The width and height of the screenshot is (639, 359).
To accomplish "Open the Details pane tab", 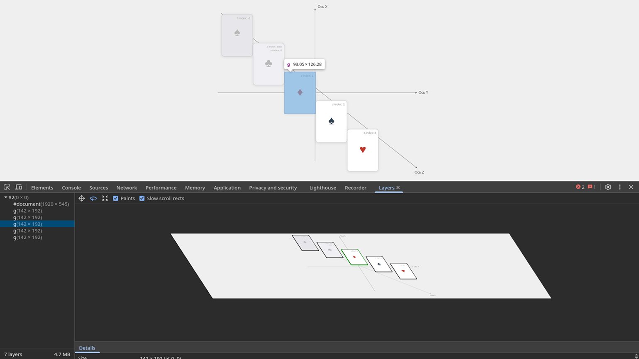I will [x=87, y=348].
